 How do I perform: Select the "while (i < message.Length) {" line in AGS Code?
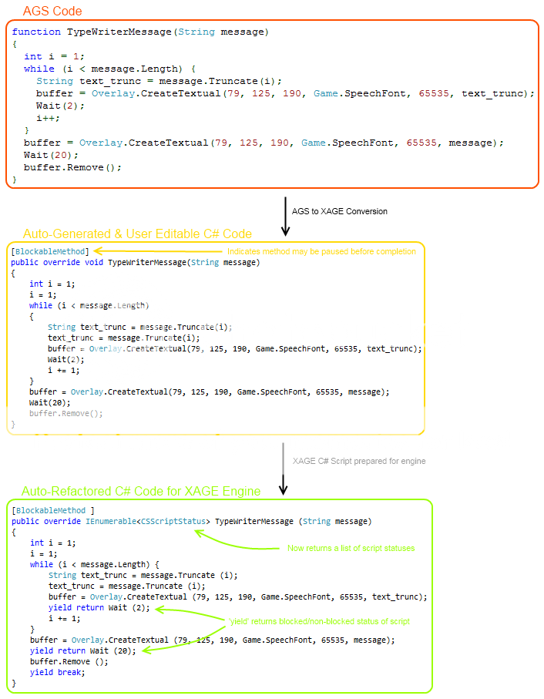click(x=109, y=69)
